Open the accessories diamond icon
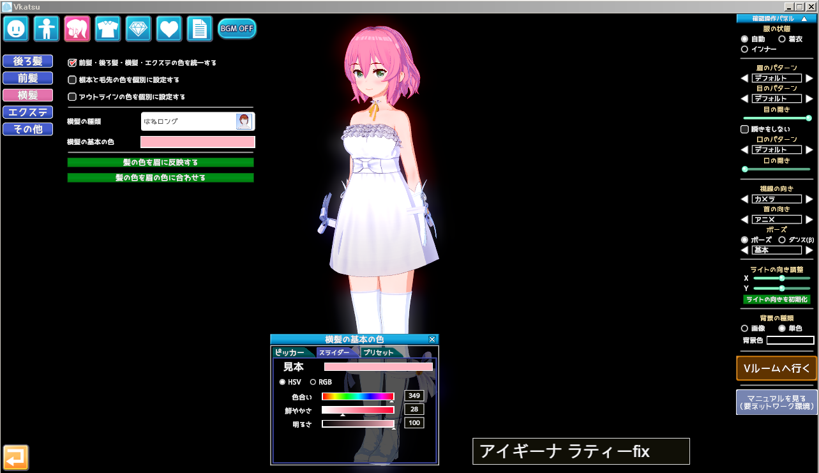This screenshot has height=473, width=819. coord(139,29)
